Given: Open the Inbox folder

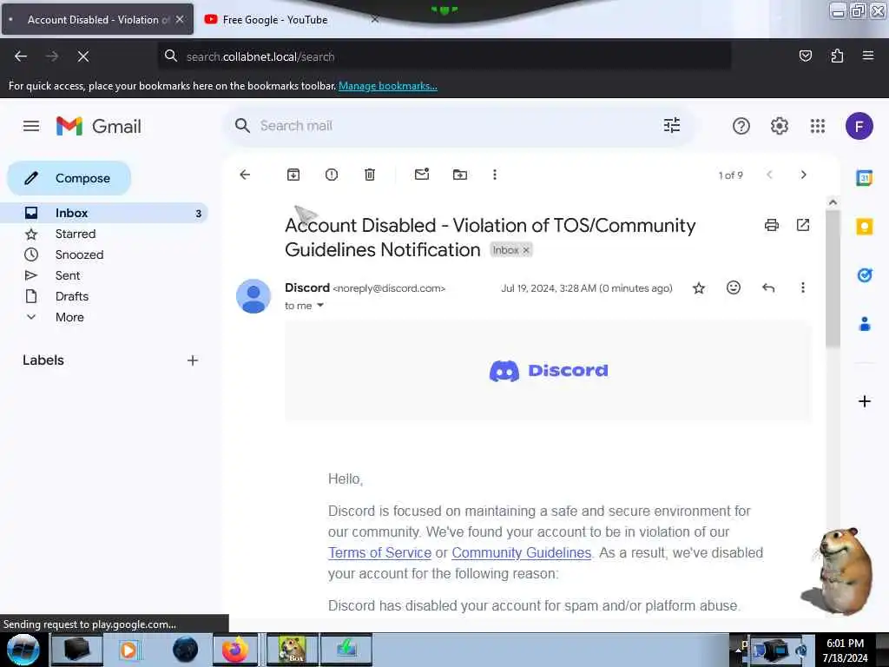Looking at the screenshot, I should click(105, 213).
